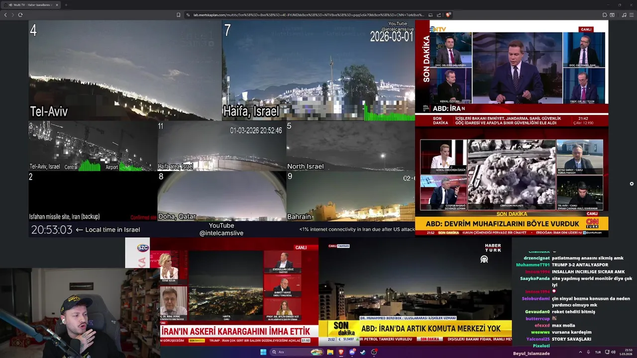Open a new tab with plus button
The image size is (637, 358).
coord(66,5)
